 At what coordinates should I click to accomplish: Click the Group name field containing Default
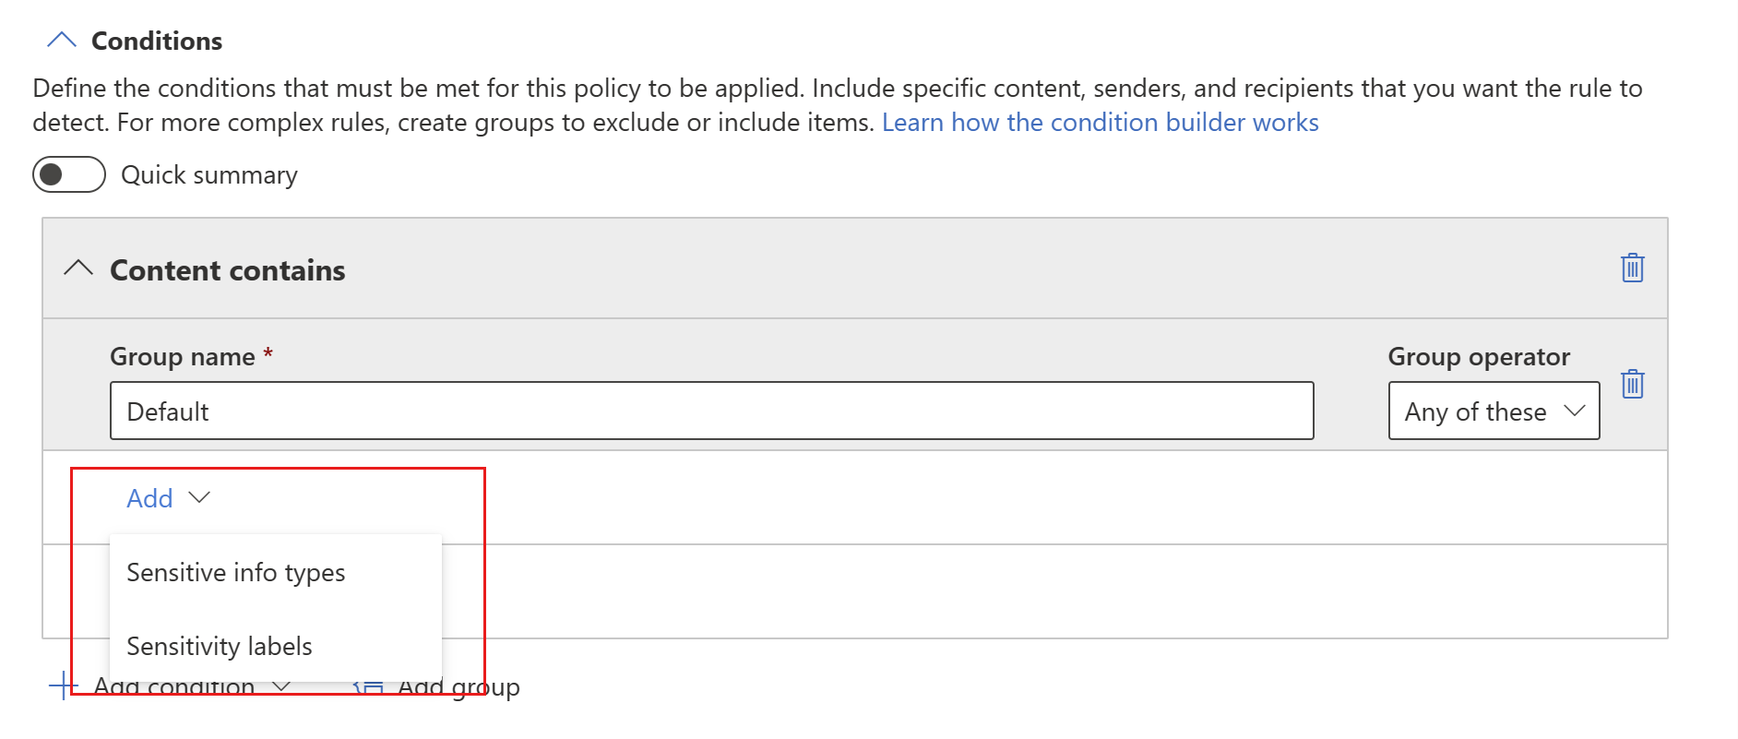point(710,411)
